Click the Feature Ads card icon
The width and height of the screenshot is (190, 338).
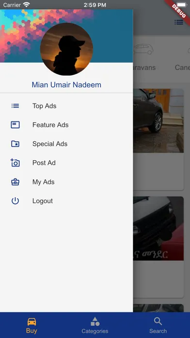(16, 125)
